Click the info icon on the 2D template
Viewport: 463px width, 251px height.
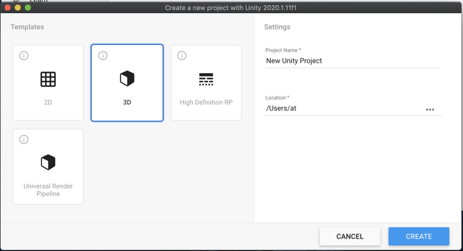click(x=24, y=55)
